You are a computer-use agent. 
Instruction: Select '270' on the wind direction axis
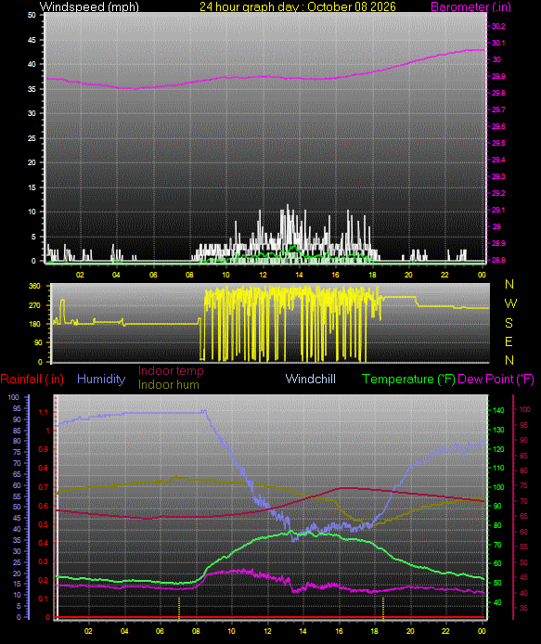(x=34, y=305)
